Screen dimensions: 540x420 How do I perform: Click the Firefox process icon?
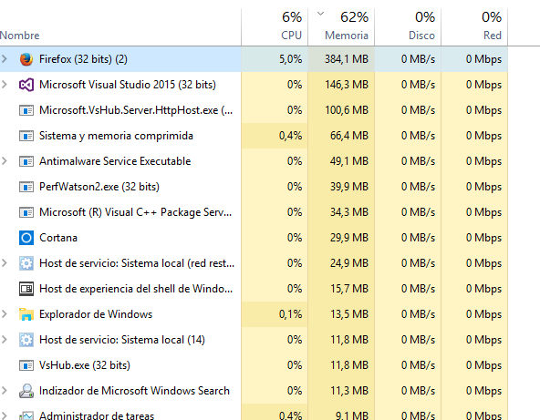tap(26, 59)
